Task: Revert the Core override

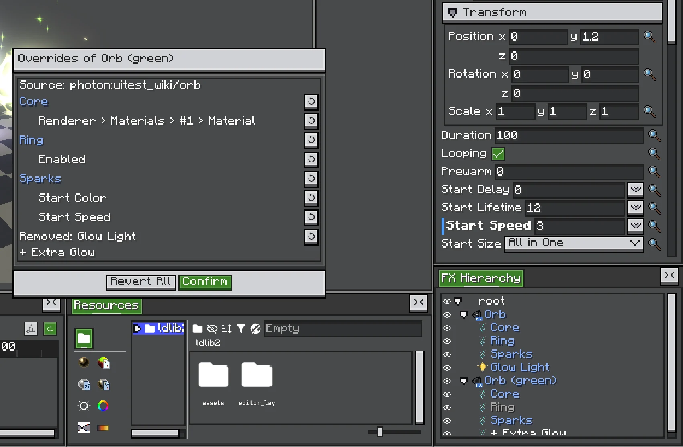Action: tap(311, 101)
